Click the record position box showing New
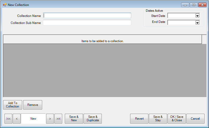 (x=33, y=119)
